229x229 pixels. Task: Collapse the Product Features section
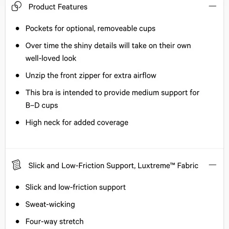coord(212,6)
